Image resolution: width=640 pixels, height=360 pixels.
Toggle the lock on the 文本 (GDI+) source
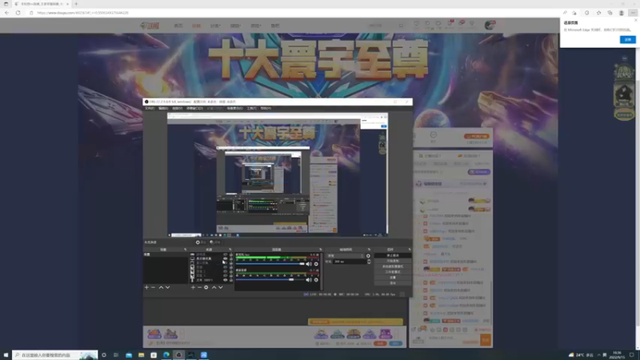click(231, 280)
